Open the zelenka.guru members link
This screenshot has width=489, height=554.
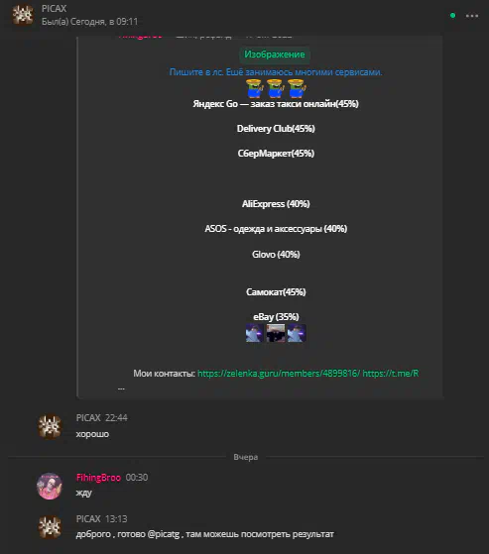279,373
